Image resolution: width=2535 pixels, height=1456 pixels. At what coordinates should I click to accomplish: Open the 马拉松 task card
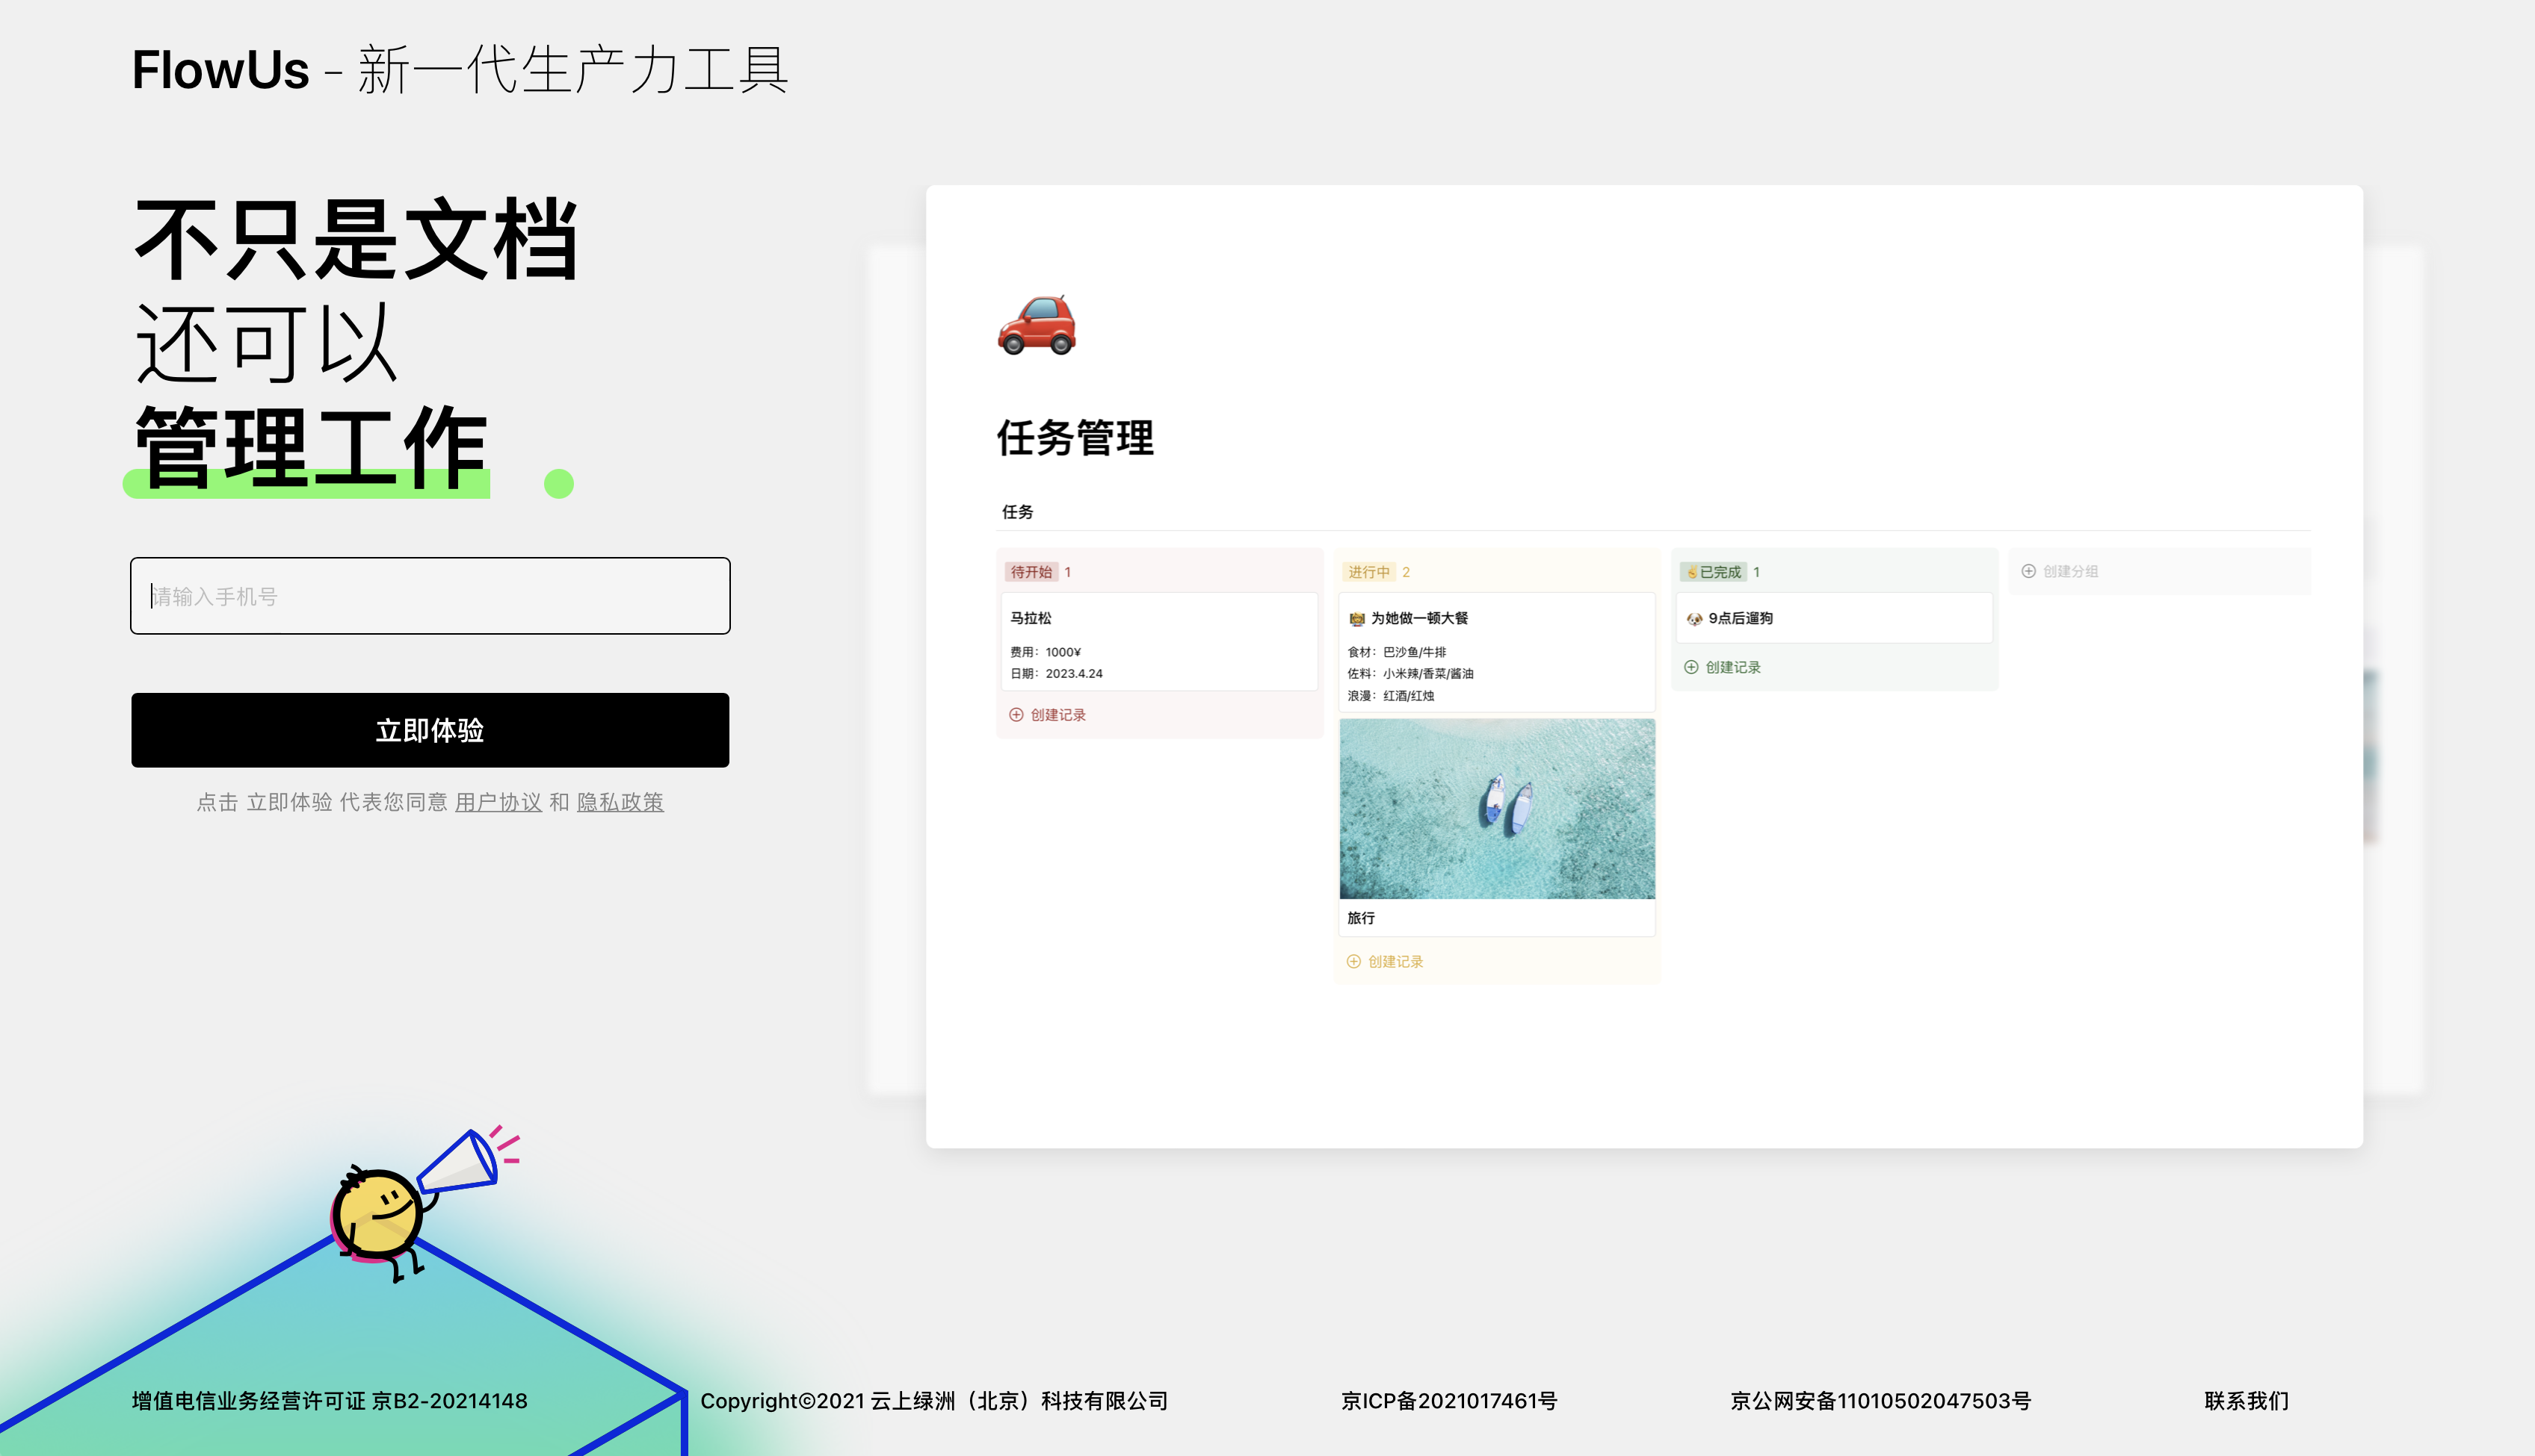1159,642
